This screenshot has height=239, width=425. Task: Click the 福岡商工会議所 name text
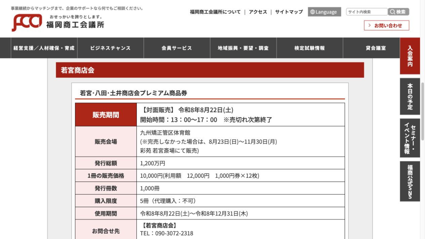point(76,25)
